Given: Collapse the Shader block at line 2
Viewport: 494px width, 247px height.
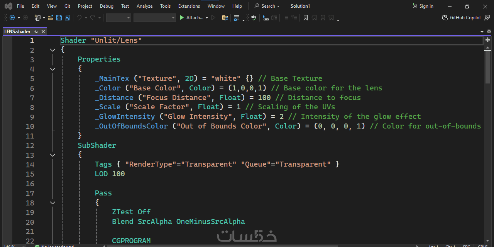Looking at the screenshot, I should pos(52,50).
